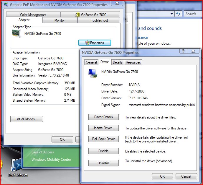Close the NVIDIA GeForce Go 7600 Properties dialog

click(x=193, y=51)
